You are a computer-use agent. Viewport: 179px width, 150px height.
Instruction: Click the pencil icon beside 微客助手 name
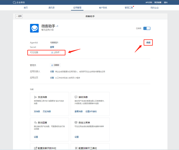pos(57,26)
